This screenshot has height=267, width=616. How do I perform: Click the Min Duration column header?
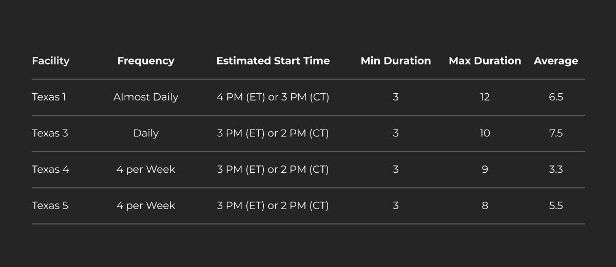395,60
